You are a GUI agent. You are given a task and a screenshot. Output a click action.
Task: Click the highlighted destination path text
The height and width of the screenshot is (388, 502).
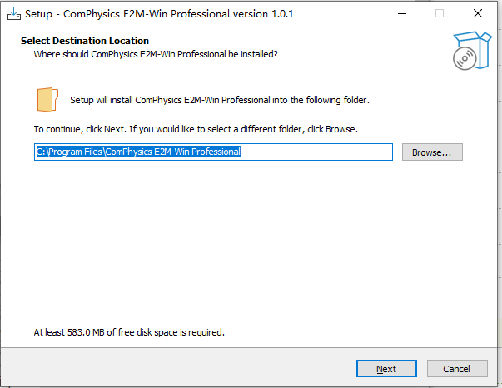(138, 152)
